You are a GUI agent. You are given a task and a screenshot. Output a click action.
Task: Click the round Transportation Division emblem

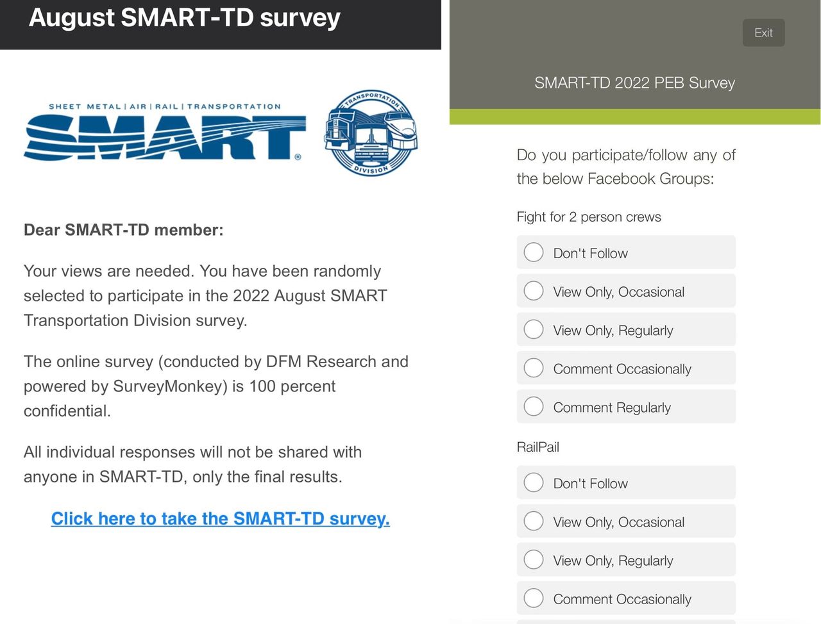371,133
